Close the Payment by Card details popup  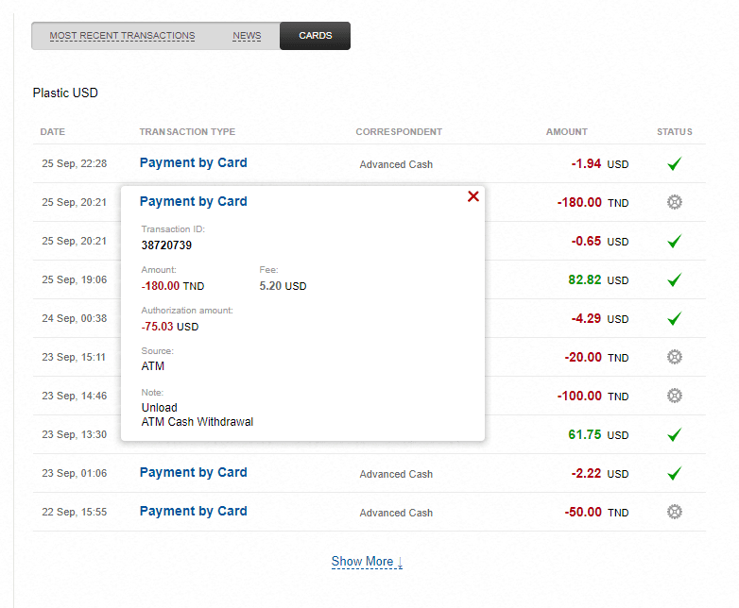tap(473, 196)
